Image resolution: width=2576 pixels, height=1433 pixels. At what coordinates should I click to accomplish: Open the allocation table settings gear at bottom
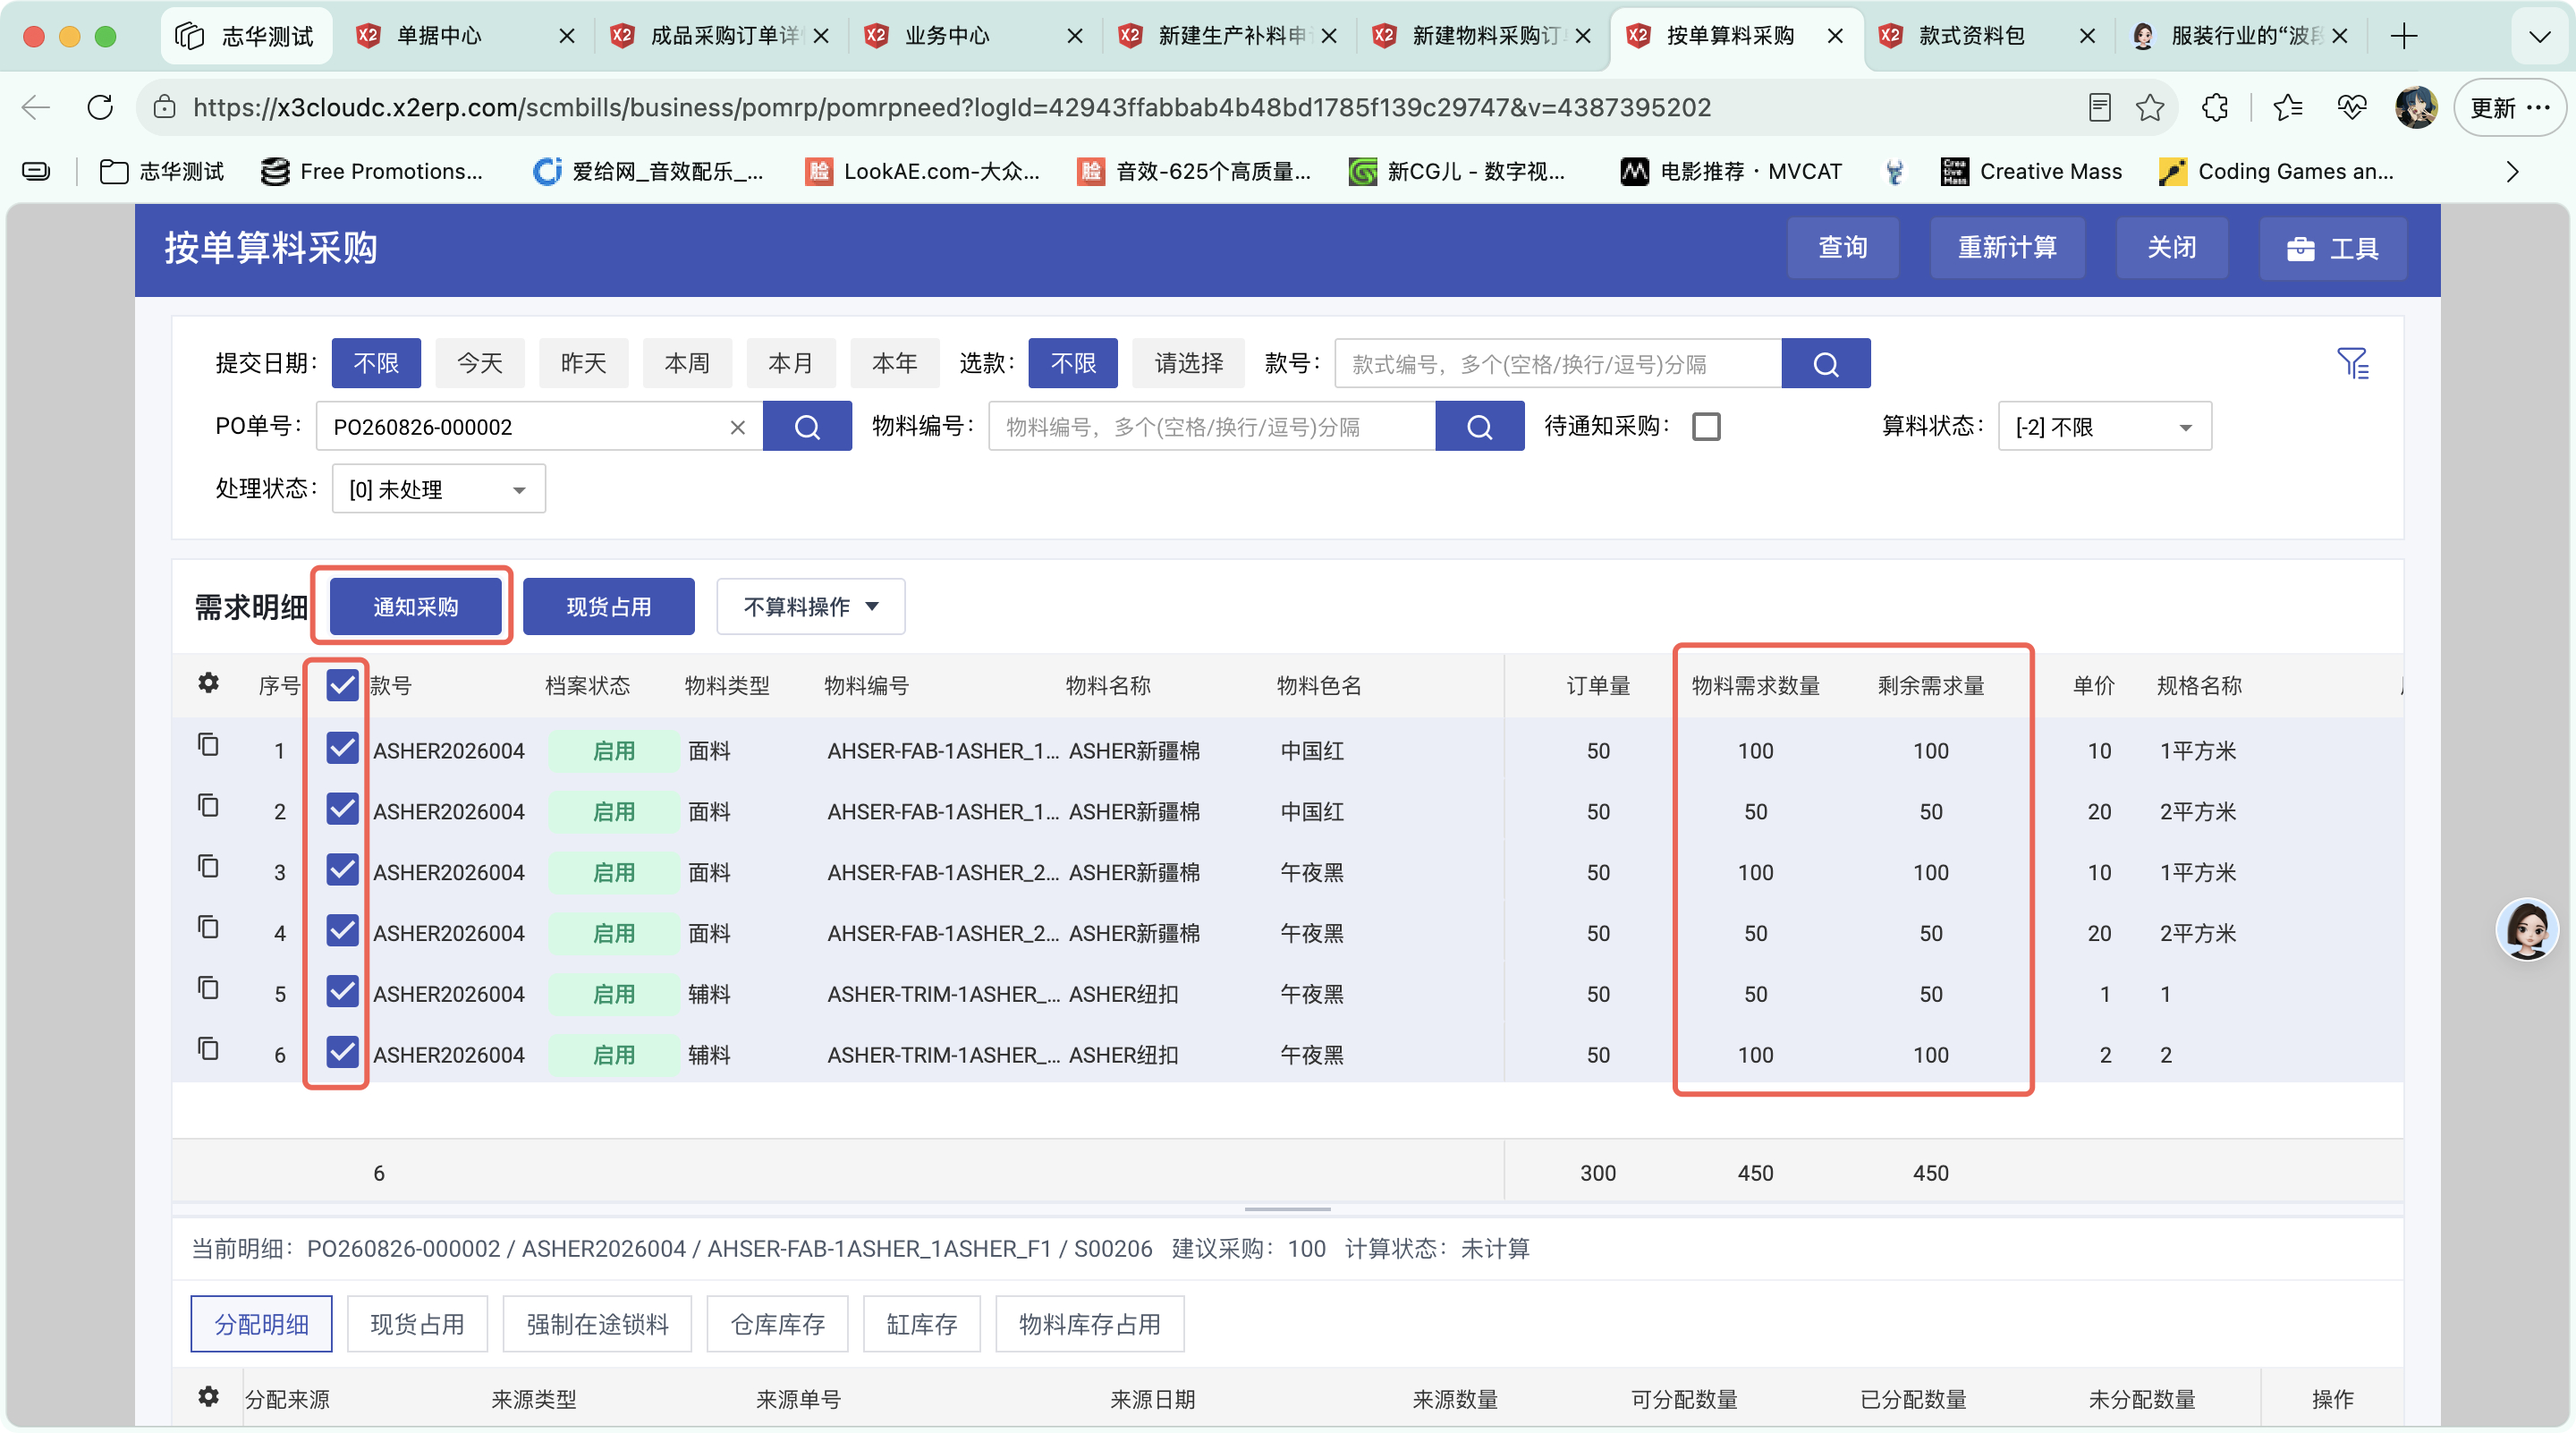(208, 1396)
